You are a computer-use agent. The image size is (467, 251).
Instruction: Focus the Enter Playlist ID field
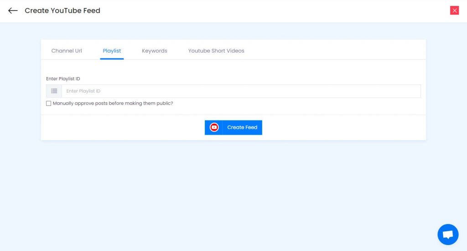tap(241, 91)
